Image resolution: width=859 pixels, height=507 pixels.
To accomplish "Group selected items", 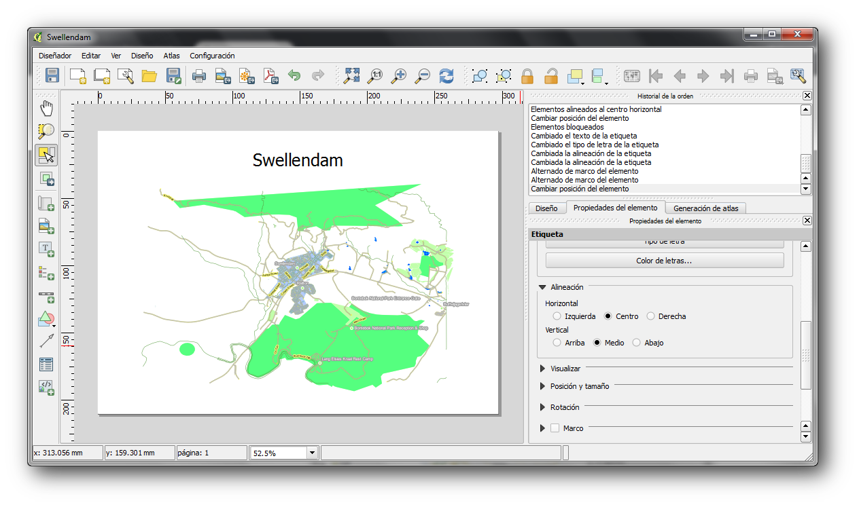I will point(480,76).
